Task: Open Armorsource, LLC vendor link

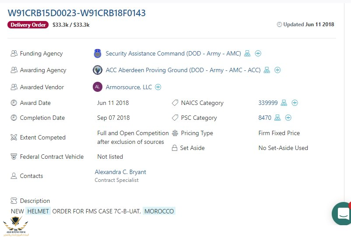Action: point(129,87)
